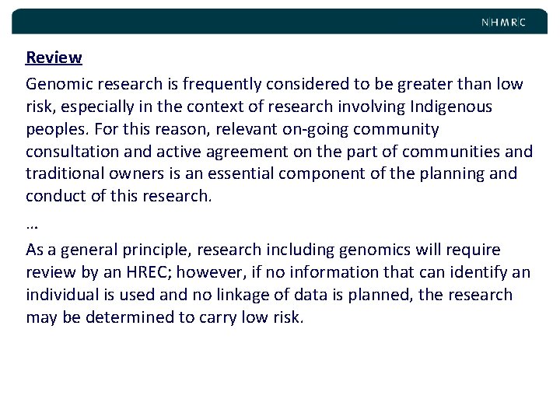Open the underlined Review heading

54,58
